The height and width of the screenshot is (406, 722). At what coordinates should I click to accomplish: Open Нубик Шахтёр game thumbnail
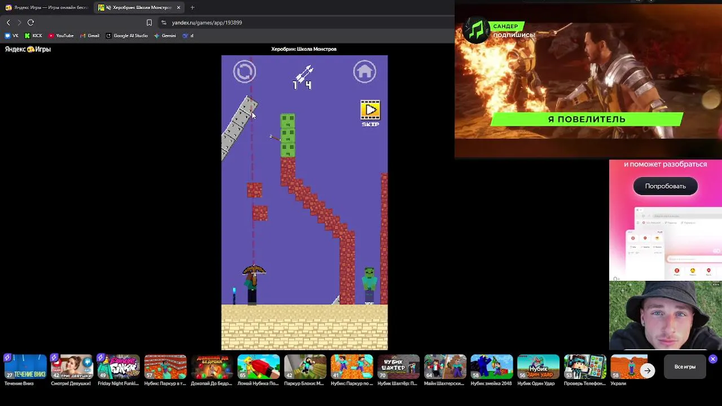(398, 367)
